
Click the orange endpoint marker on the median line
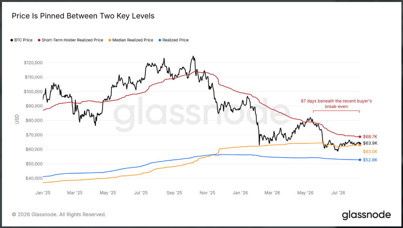[360, 145]
